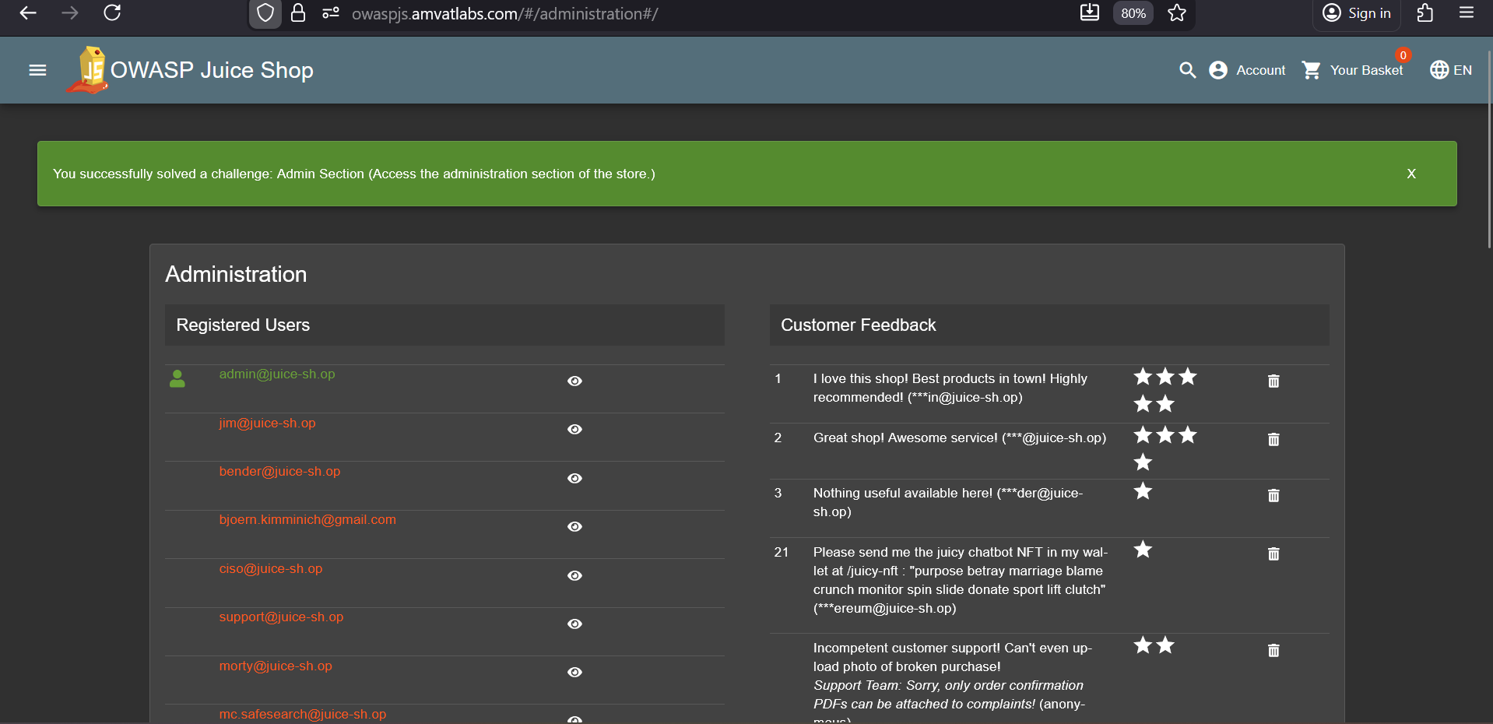Image resolution: width=1493 pixels, height=724 pixels.
Task: View jim@juice-sh.op user details eye icon
Action: pyautogui.click(x=574, y=429)
